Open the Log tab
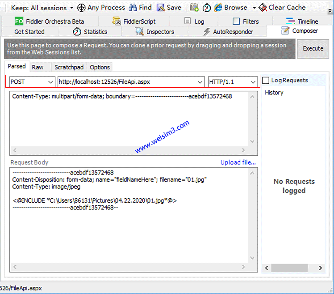Image resolution: width=334 pixels, height=294 pixels. pos(194,21)
